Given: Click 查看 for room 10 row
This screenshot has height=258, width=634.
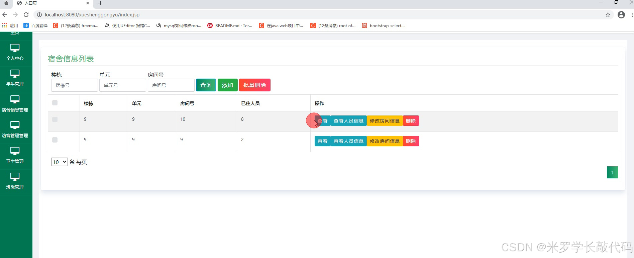Looking at the screenshot, I should tap(323, 121).
